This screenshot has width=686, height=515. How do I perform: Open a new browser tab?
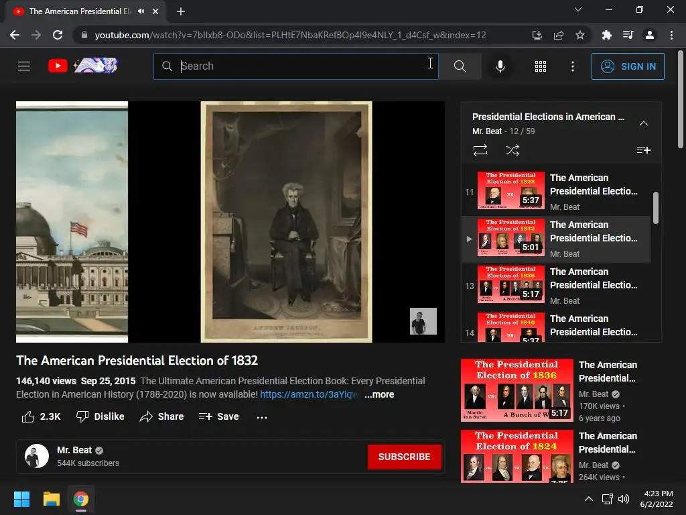181,11
